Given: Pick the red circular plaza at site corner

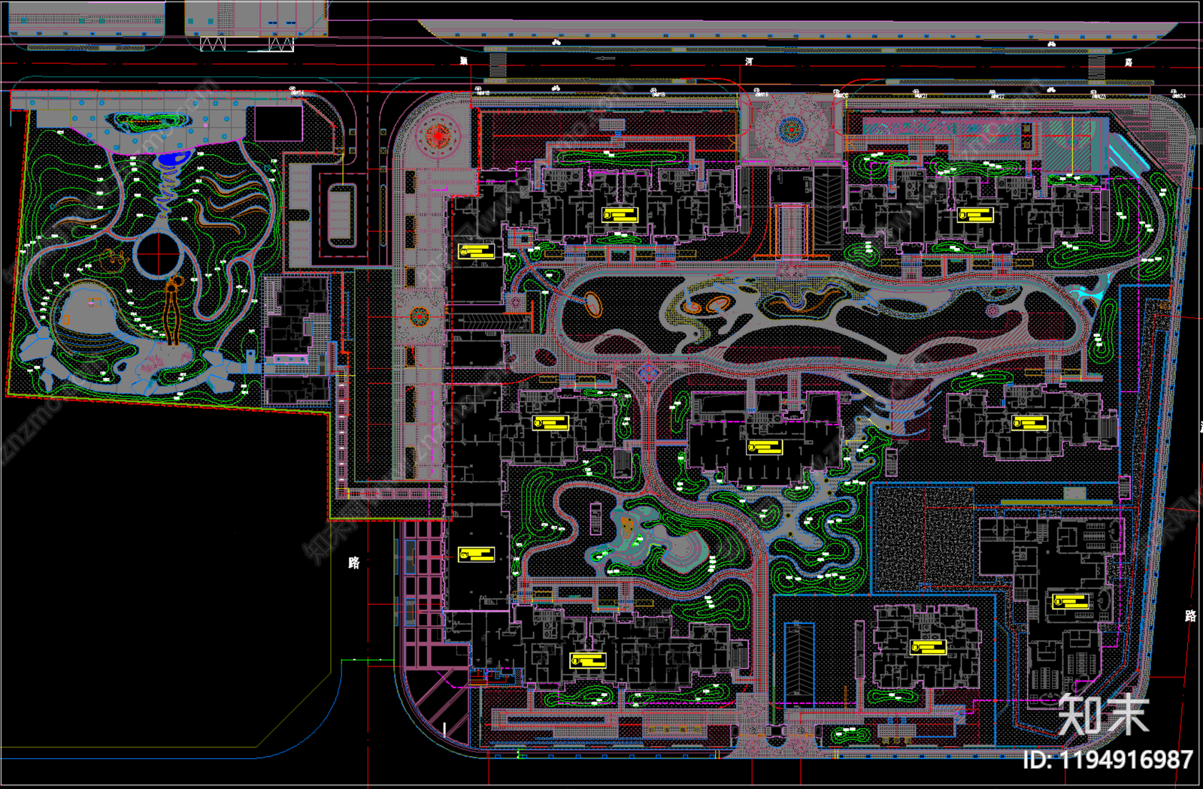Looking at the screenshot, I should click(x=438, y=138).
